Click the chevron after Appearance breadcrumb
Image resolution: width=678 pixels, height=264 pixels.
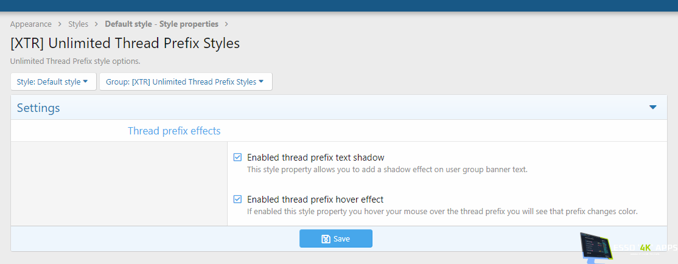60,24
